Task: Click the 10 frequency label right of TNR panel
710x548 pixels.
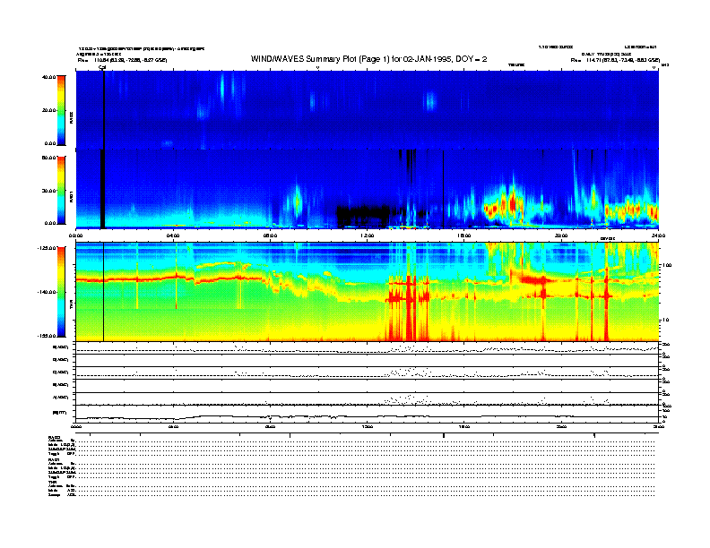Action: [665, 320]
